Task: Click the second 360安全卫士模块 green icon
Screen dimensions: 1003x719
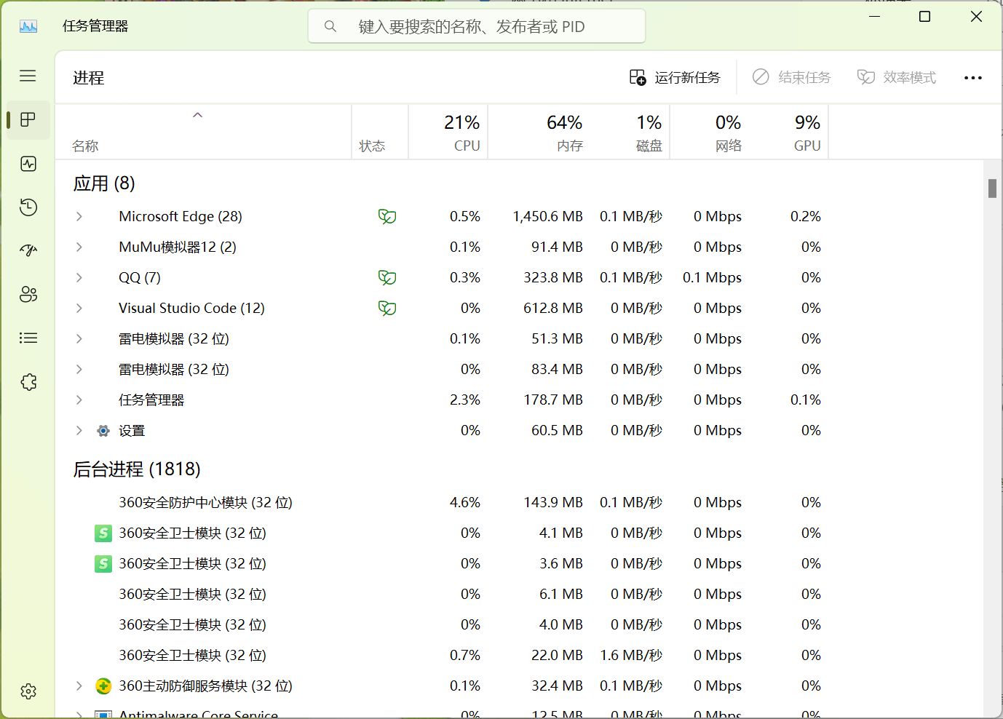Action: [103, 564]
